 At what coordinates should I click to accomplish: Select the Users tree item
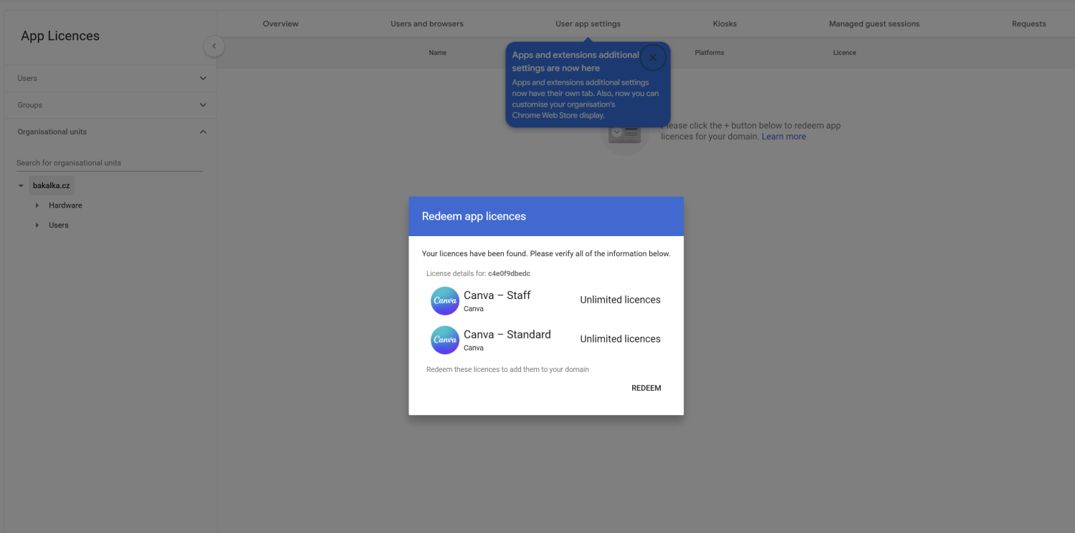coord(59,225)
